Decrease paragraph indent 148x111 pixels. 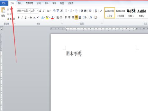[x=82, y=11]
